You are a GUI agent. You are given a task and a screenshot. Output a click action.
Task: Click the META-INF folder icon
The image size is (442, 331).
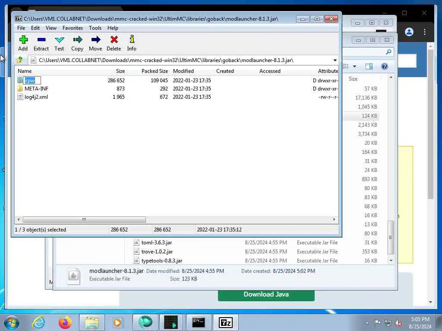pyautogui.click(x=20, y=89)
